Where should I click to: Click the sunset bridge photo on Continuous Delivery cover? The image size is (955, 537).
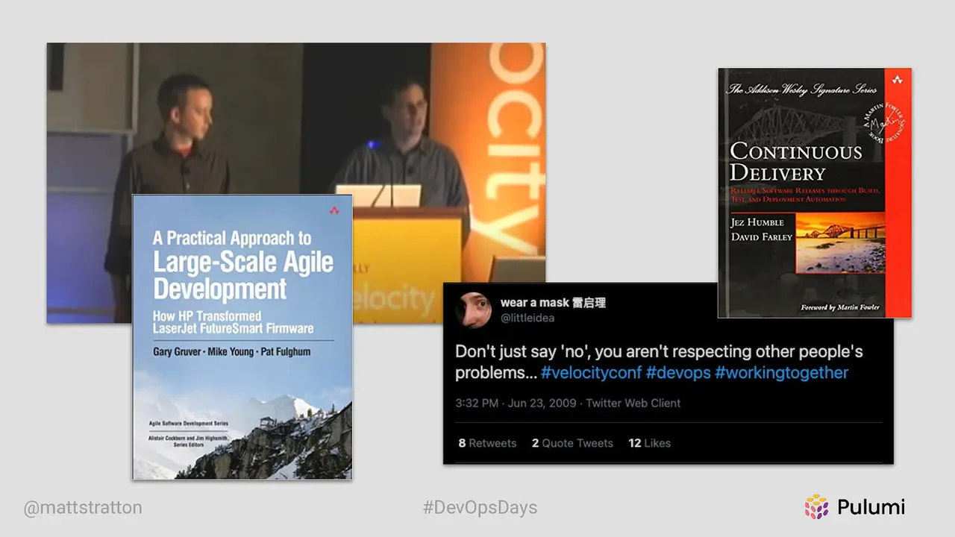tap(840, 243)
